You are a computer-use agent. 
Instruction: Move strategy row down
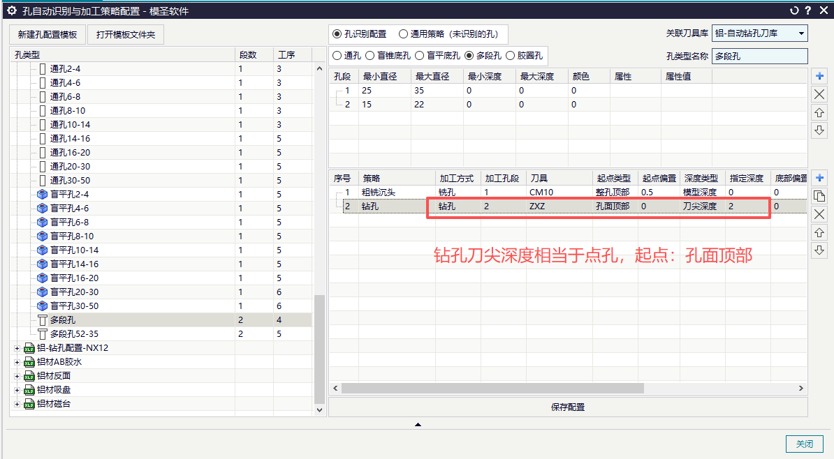(x=819, y=250)
